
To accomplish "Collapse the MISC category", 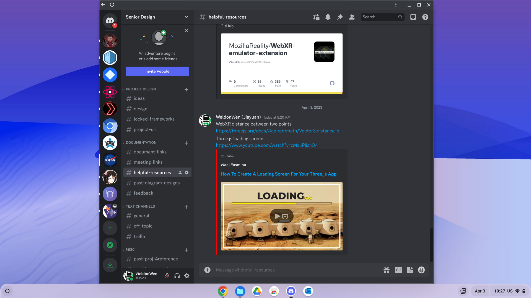I will tap(130, 250).
